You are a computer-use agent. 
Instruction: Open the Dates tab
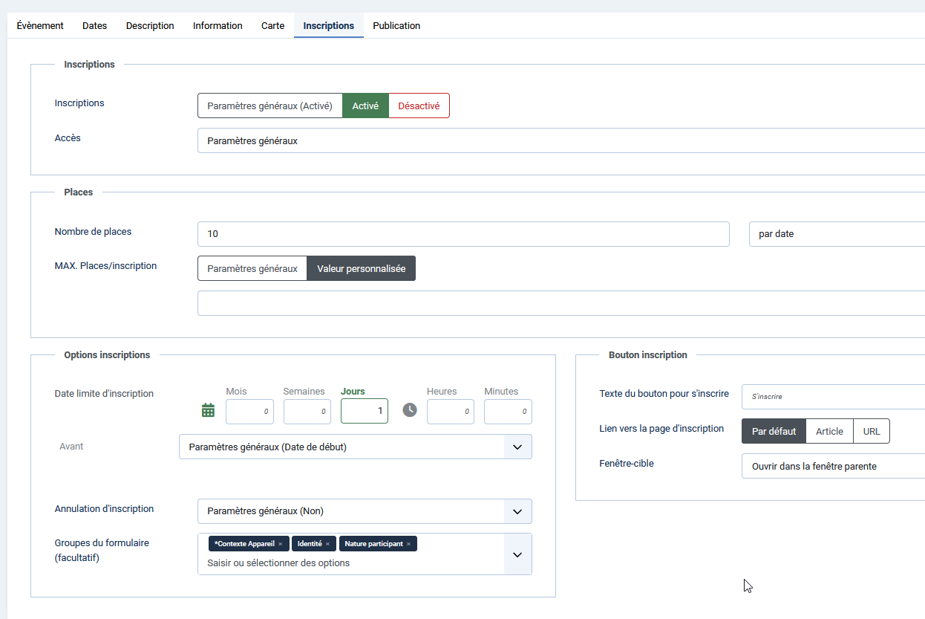click(94, 25)
